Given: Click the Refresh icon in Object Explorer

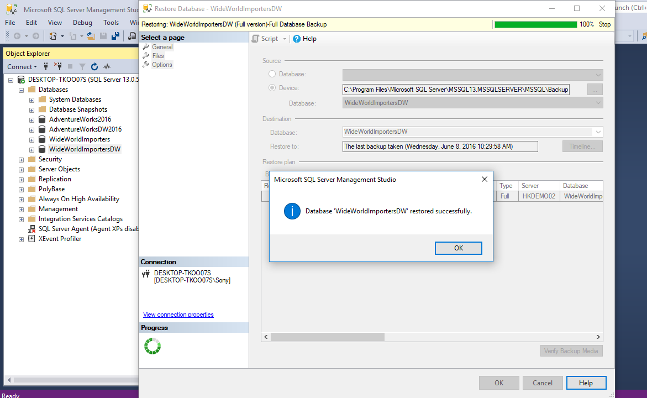Looking at the screenshot, I should (94, 66).
